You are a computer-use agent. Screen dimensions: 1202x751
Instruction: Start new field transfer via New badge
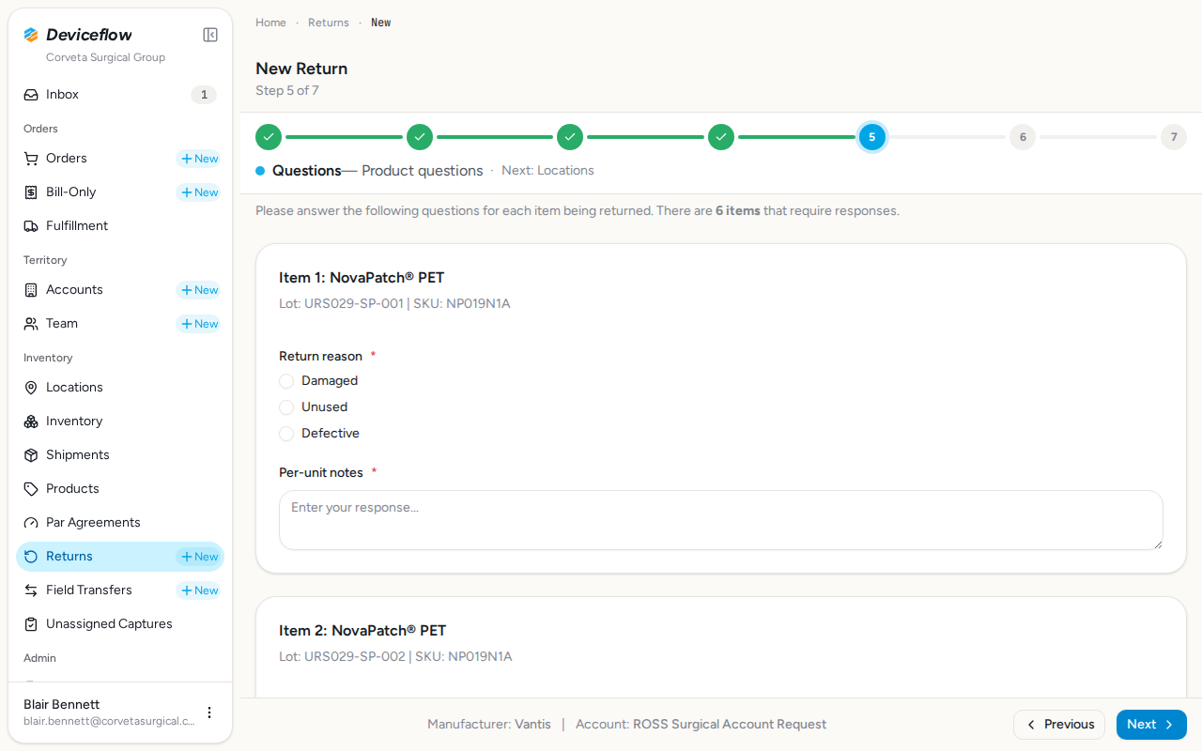[199, 590]
